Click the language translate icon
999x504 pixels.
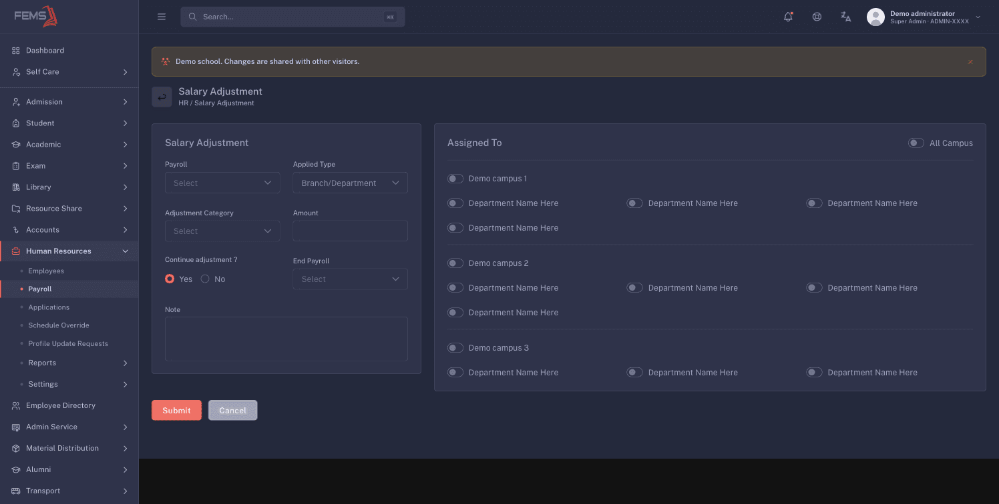pos(845,17)
